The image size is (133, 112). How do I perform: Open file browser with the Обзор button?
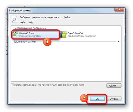[x=114, y=86]
